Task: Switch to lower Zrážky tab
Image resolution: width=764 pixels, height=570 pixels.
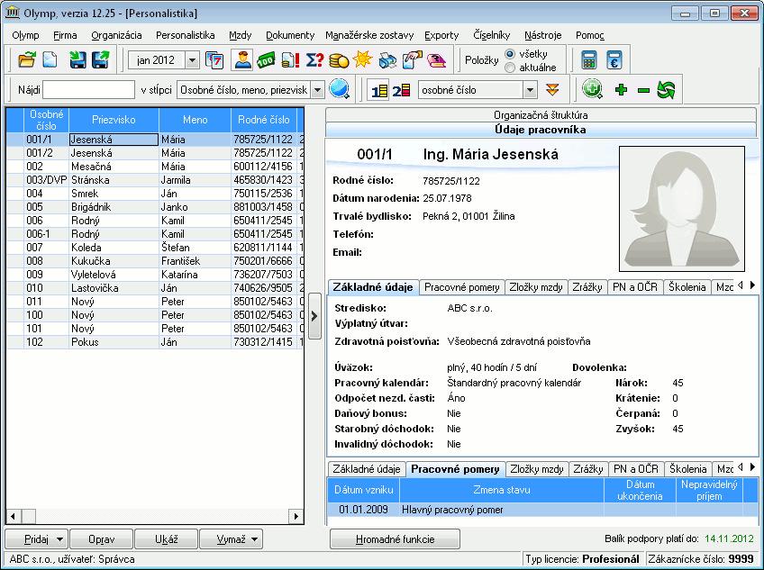Action: coord(588,469)
